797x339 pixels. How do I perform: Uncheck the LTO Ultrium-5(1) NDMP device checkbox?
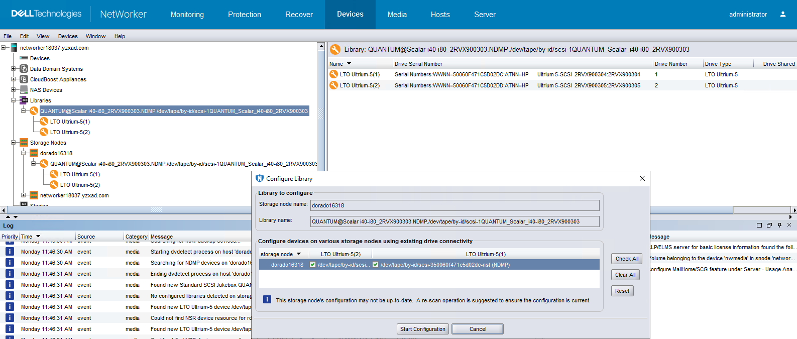coord(375,265)
